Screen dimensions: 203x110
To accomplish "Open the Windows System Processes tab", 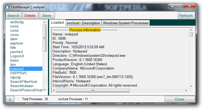I will 126,23.
